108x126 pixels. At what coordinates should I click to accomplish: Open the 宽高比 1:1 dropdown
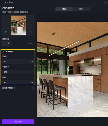point(18,61)
